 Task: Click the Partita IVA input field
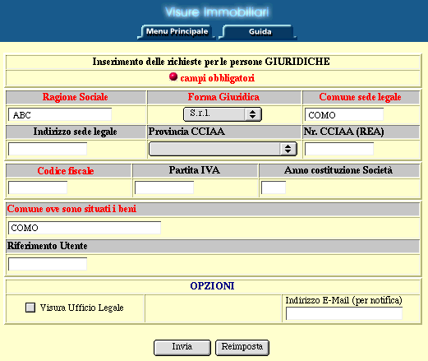pyautogui.click(x=164, y=187)
